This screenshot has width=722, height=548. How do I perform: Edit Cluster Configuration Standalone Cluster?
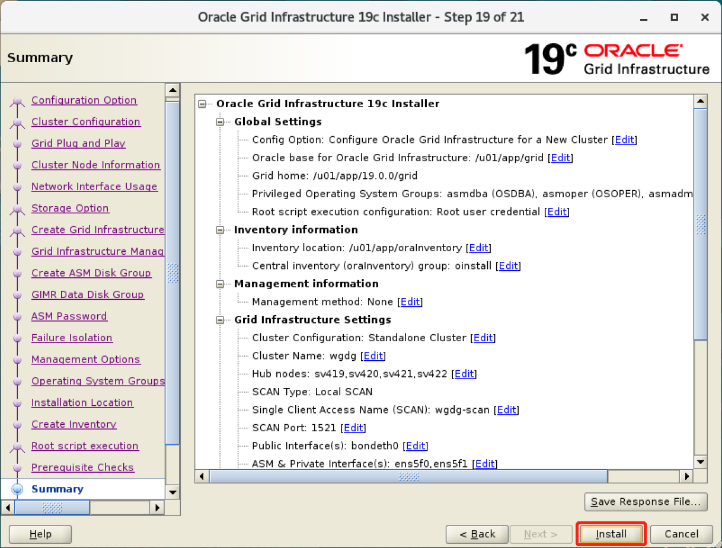[x=483, y=338]
